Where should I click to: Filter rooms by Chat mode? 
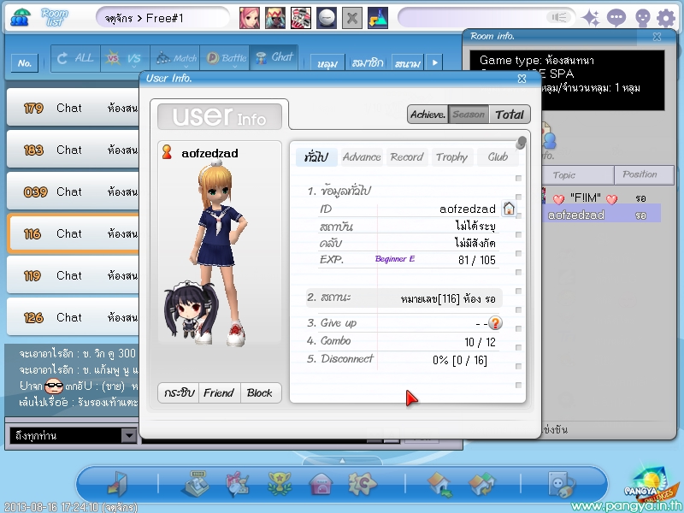point(274,57)
